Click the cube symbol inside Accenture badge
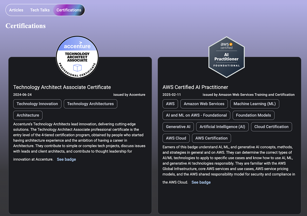 point(77,68)
